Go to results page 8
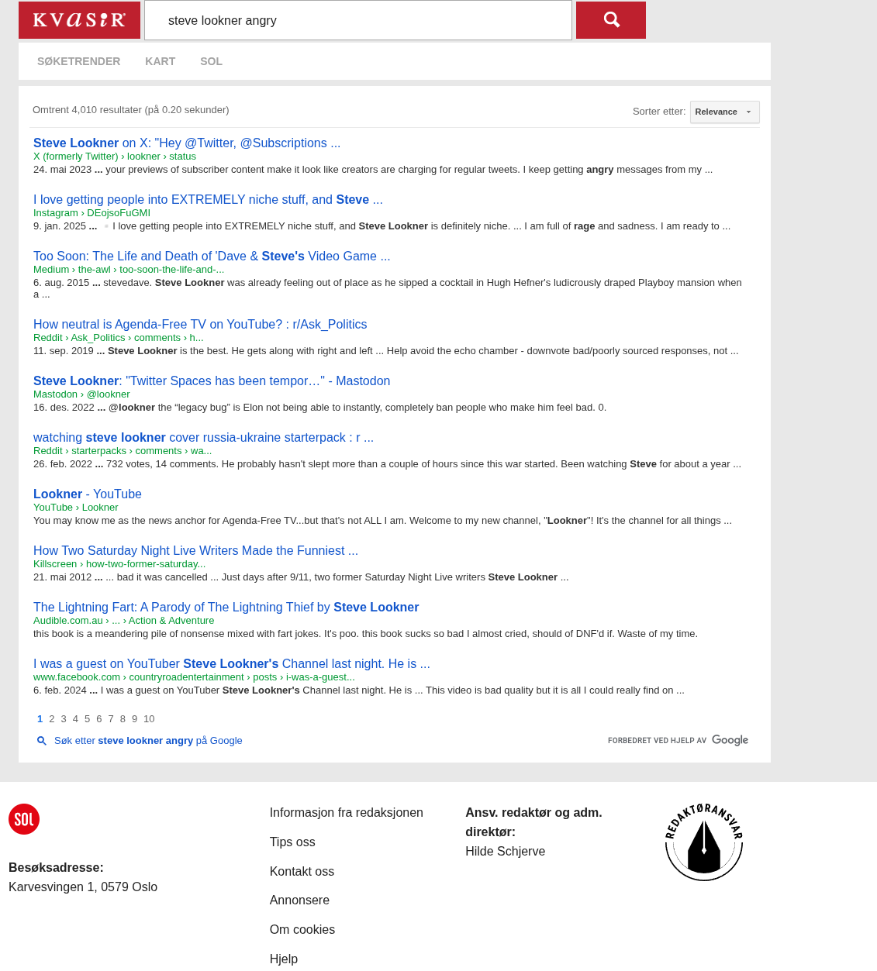 [x=123, y=719]
